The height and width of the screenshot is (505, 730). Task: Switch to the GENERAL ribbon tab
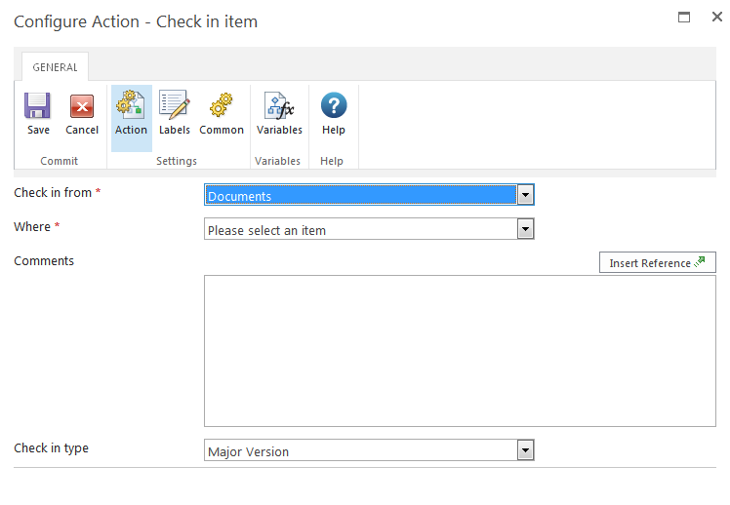(55, 67)
